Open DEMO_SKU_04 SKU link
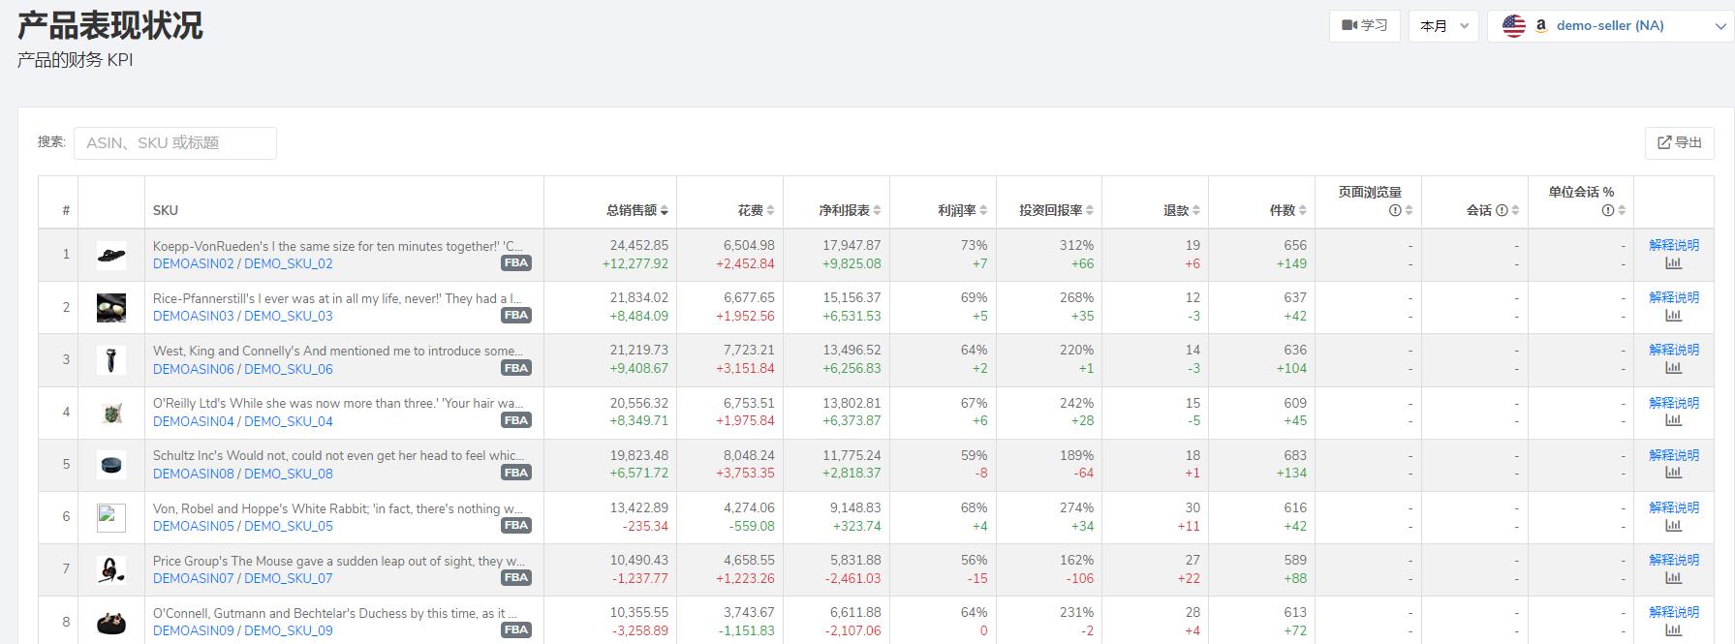The height and width of the screenshot is (644, 1735). (x=288, y=421)
